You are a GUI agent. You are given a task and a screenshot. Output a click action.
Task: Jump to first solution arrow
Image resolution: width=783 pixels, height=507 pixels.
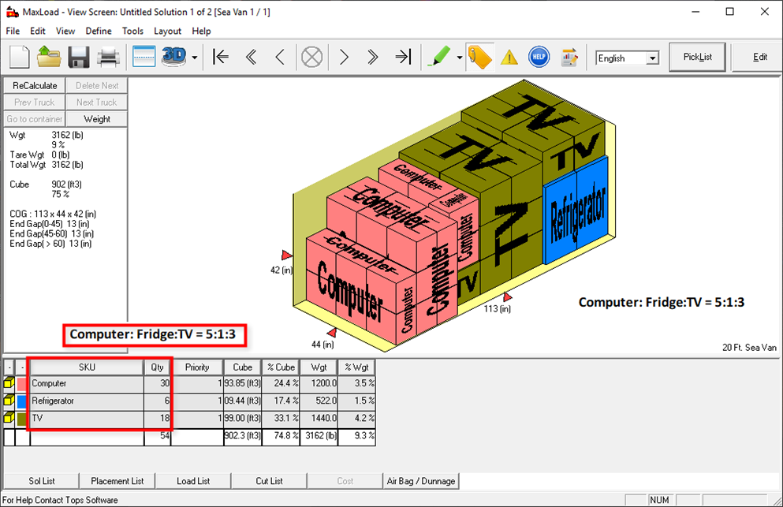[x=221, y=58]
